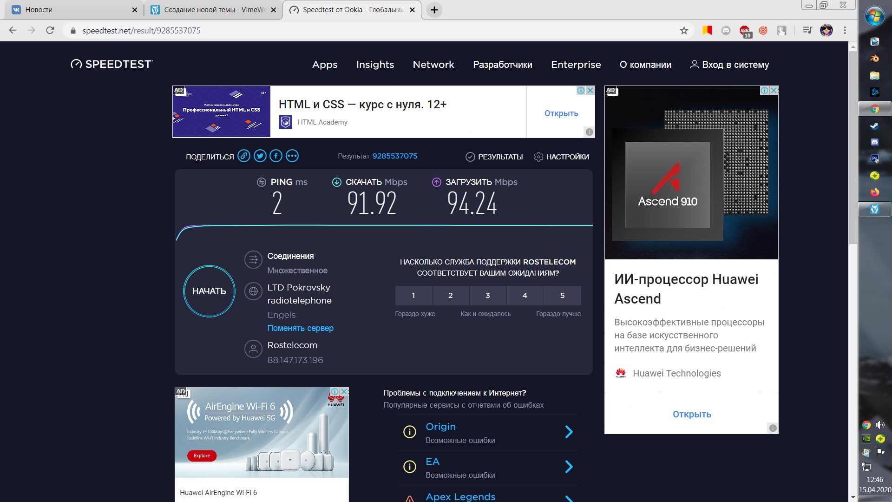Click Explore in the AirEngine Wi-Fi 6 ad
The width and height of the screenshot is (892, 502).
[202, 456]
